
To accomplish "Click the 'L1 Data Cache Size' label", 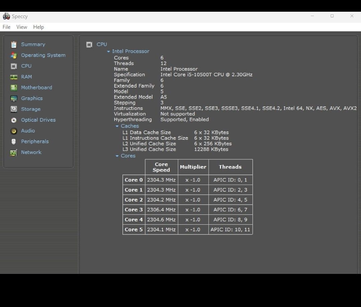I will pos(147,132).
